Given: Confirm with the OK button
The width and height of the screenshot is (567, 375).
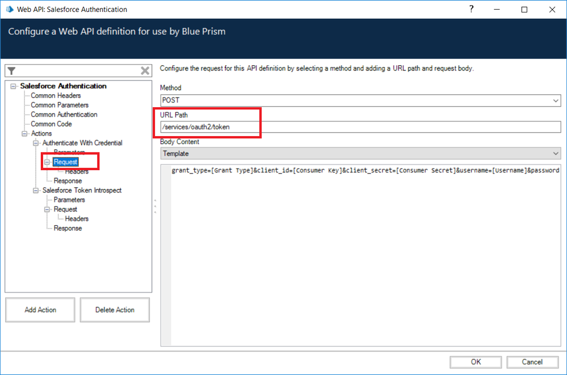Looking at the screenshot, I should tap(476, 362).
